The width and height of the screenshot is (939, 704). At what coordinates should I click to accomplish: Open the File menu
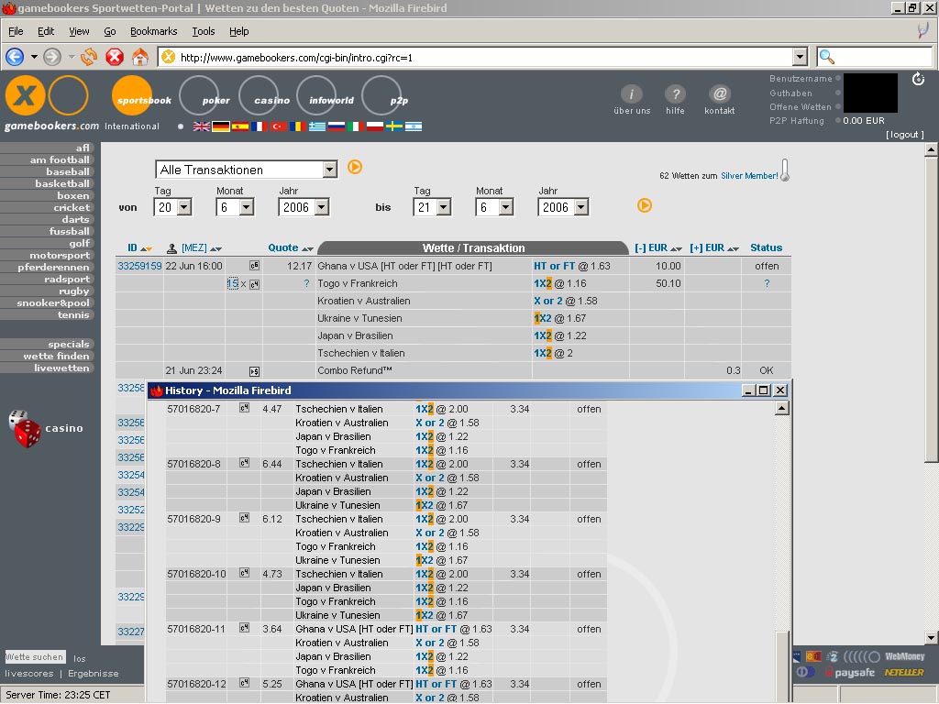16,31
